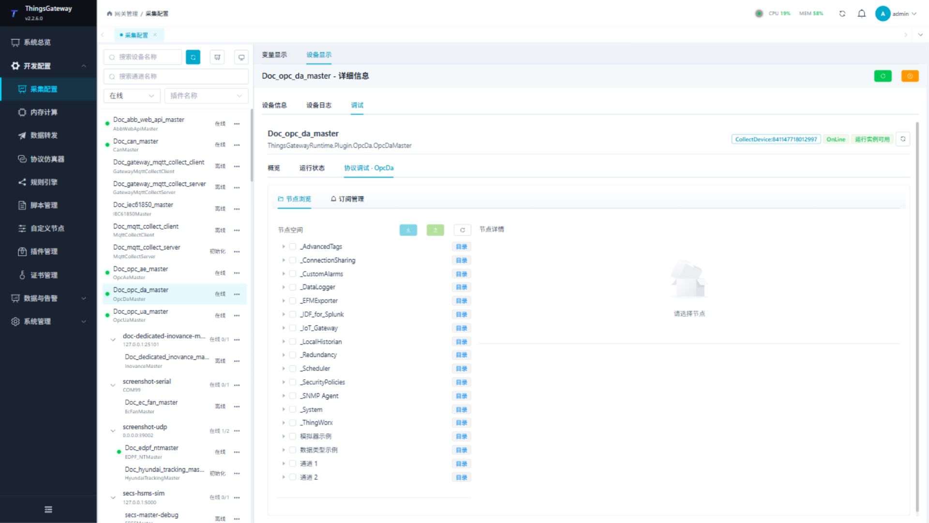The width and height of the screenshot is (929, 523).
Task: Switch to the 订阅管理 tab
Action: pyautogui.click(x=347, y=199)
